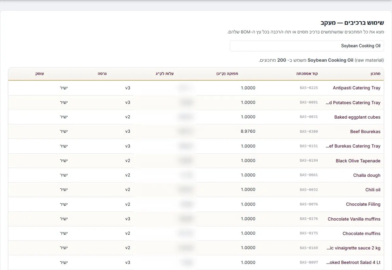Select reference code BAS-0300
Viewport: 392px width, 270px height.
click(309, 131)
